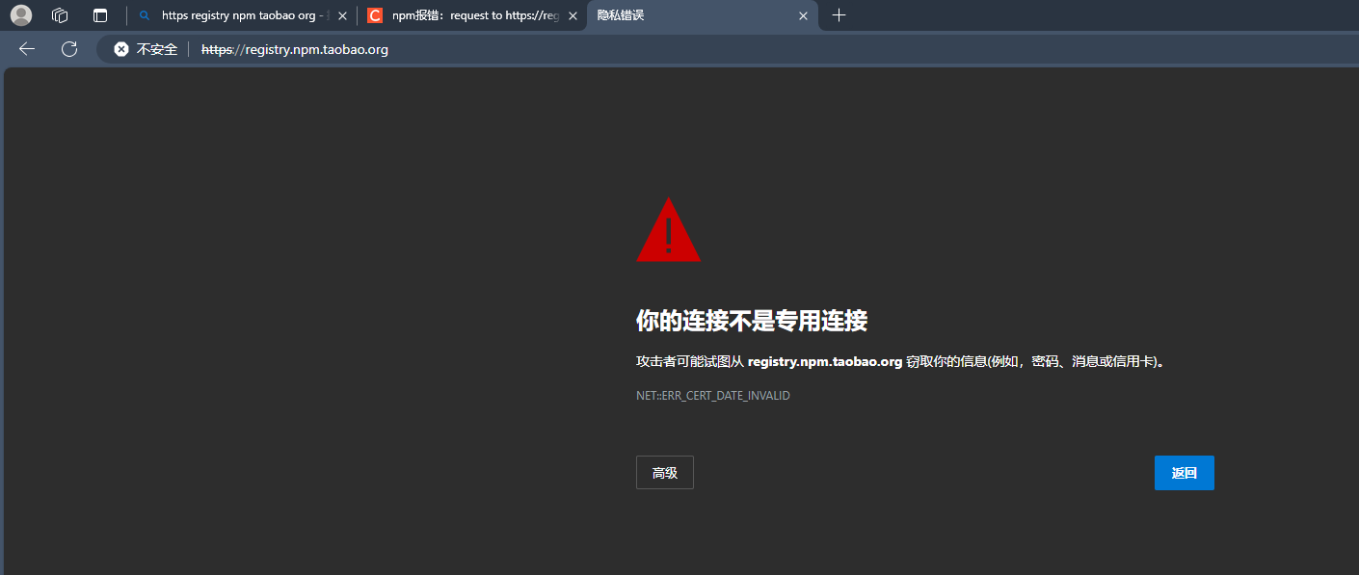Click the magnifier favicon on the first tab
This screenshot has width=1359, height=575.
tap(143, 15)
